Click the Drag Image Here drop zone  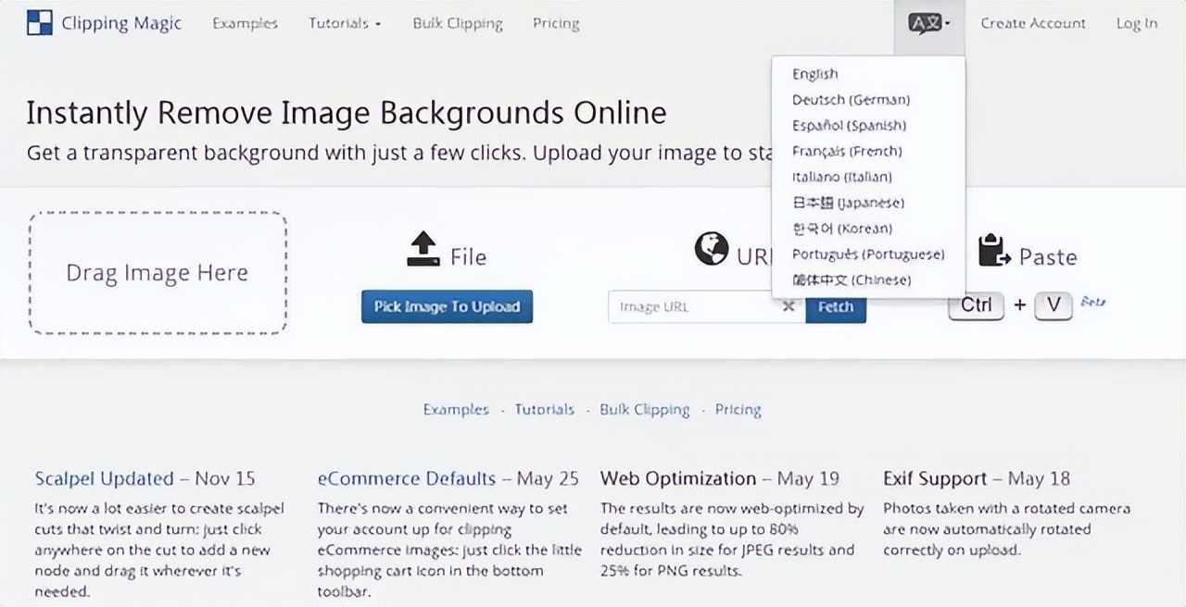pos(158,273)
